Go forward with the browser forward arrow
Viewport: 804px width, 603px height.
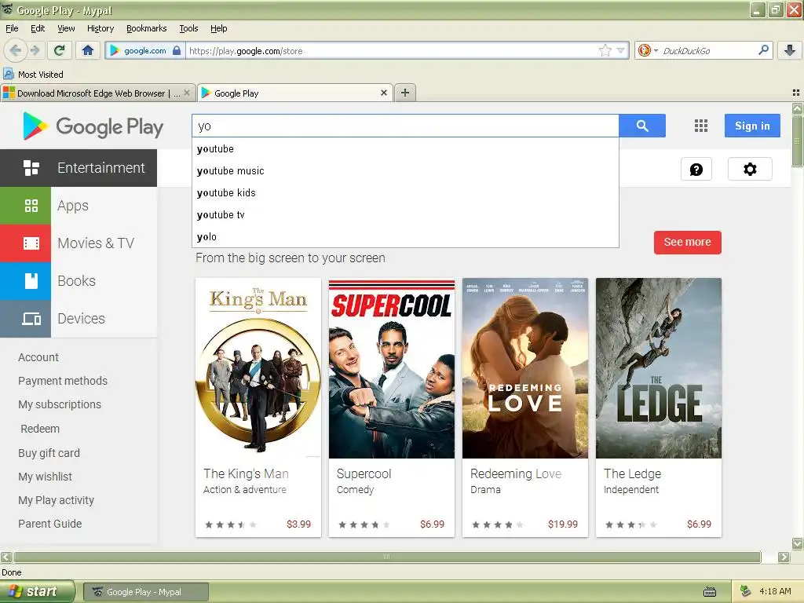click(x=35, y=50)
